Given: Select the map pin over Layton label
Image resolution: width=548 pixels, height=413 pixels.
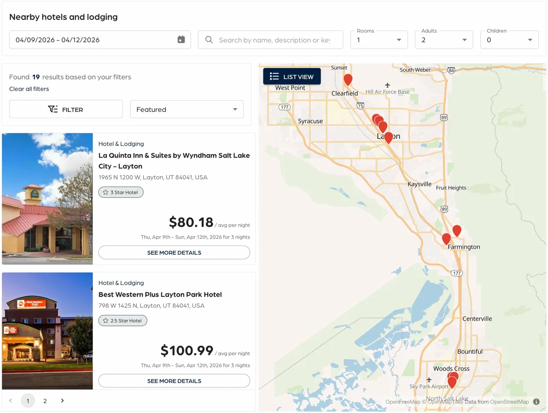Looking at the screenshot, I should click(389, 138).
